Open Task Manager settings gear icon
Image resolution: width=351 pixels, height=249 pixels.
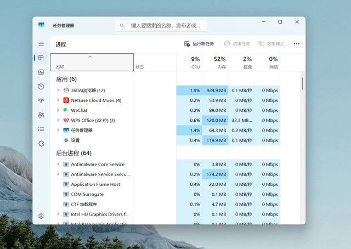pyautogui.click(x=41, y=216)
